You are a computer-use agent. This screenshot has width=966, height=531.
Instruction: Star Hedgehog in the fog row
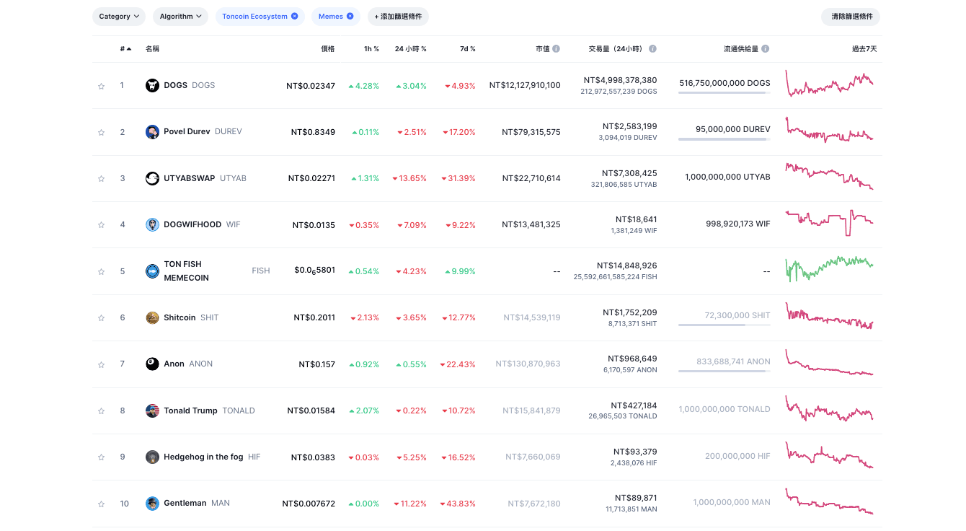[x=101, y=457]
